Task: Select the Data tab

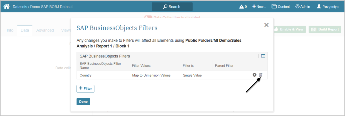Action: 25,30
